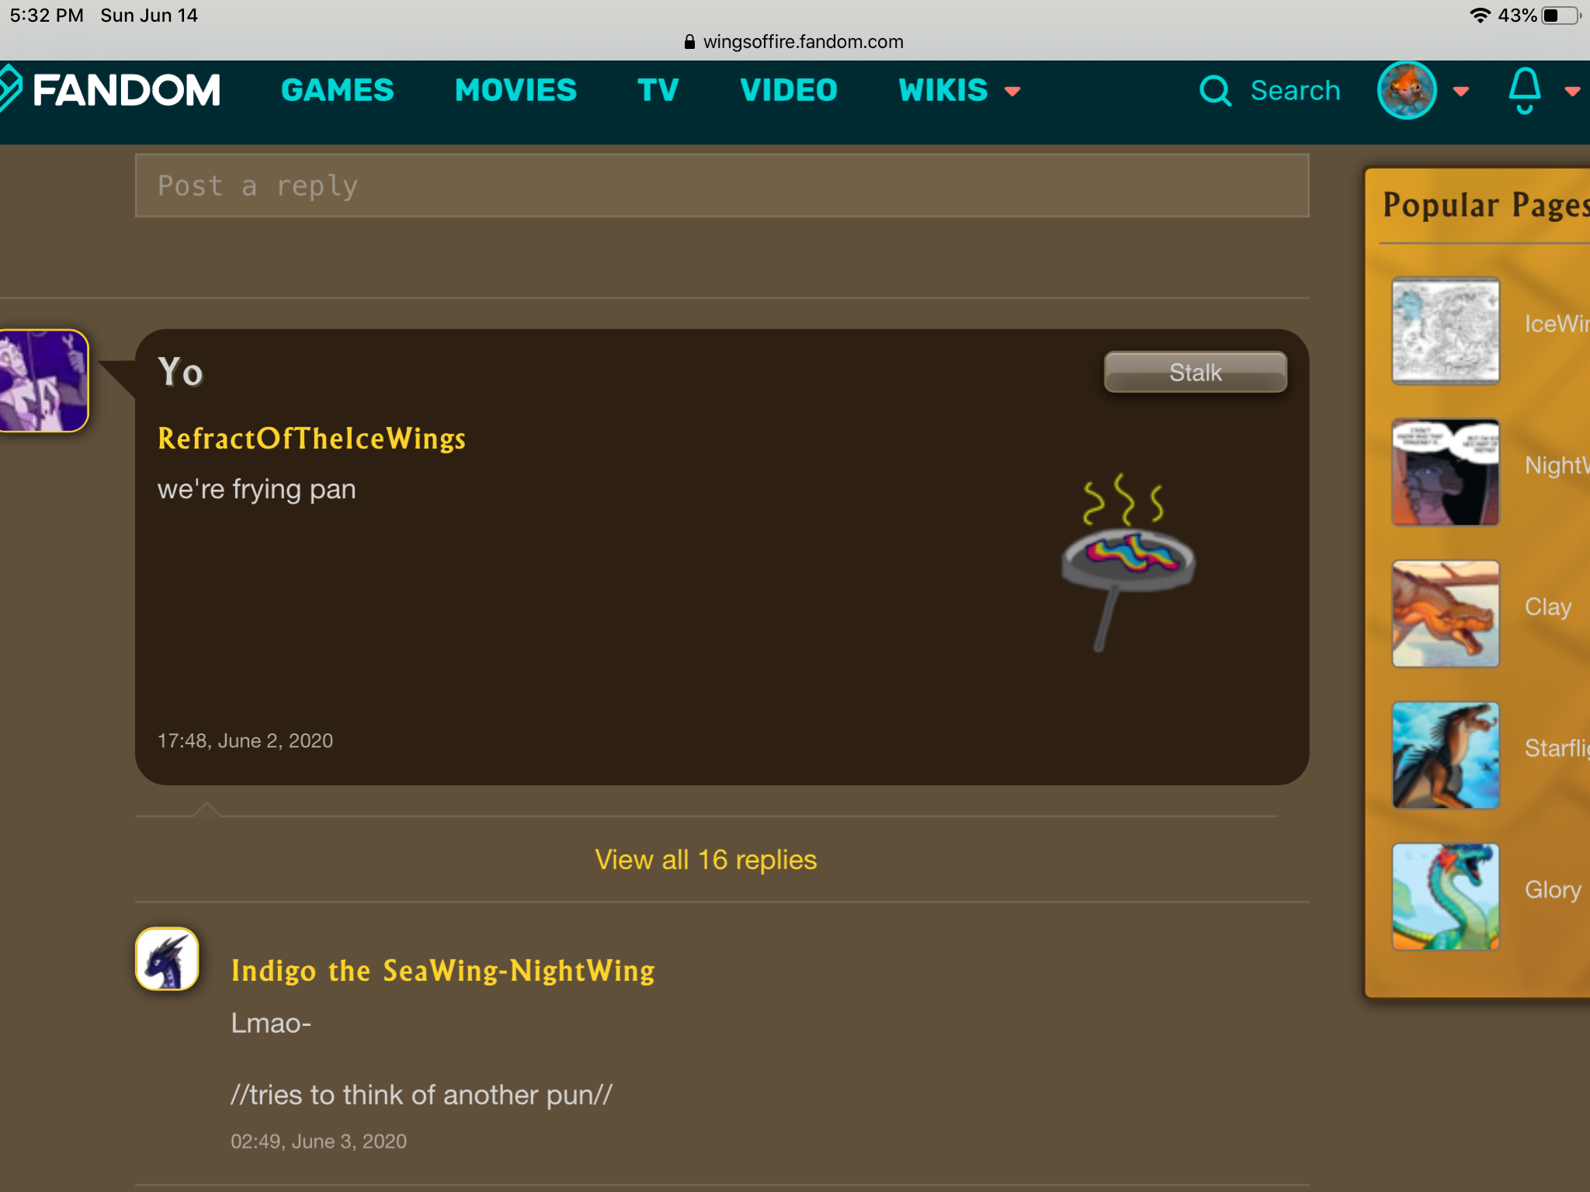Open the MOVIES menu
The image size is (1590, 1192).
(516, 90)
